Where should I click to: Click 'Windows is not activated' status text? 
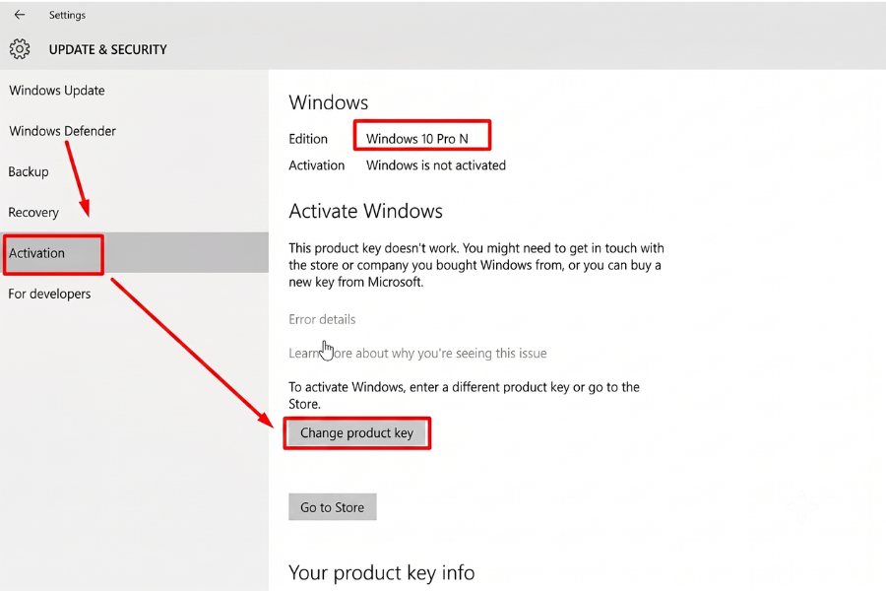click(436, 165)
